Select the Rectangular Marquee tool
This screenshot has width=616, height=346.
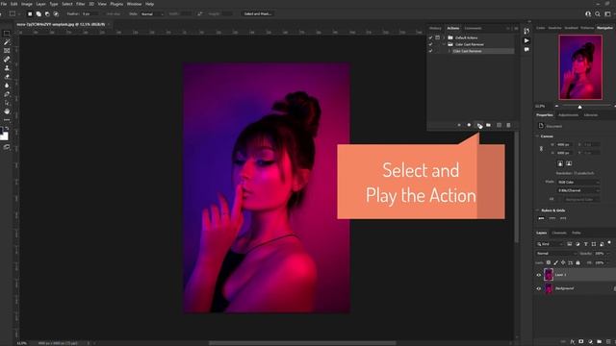7,34
